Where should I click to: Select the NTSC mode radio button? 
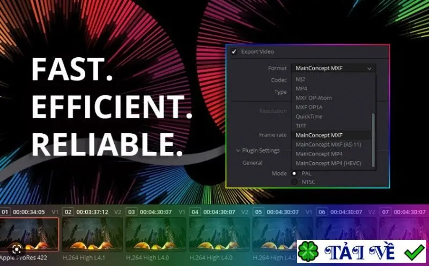(294, 182)
